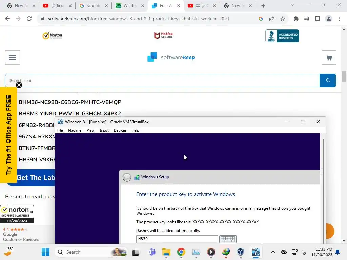Open the VirtualBox Input menu
Viewport: 347px width, 260px height.
104,130
